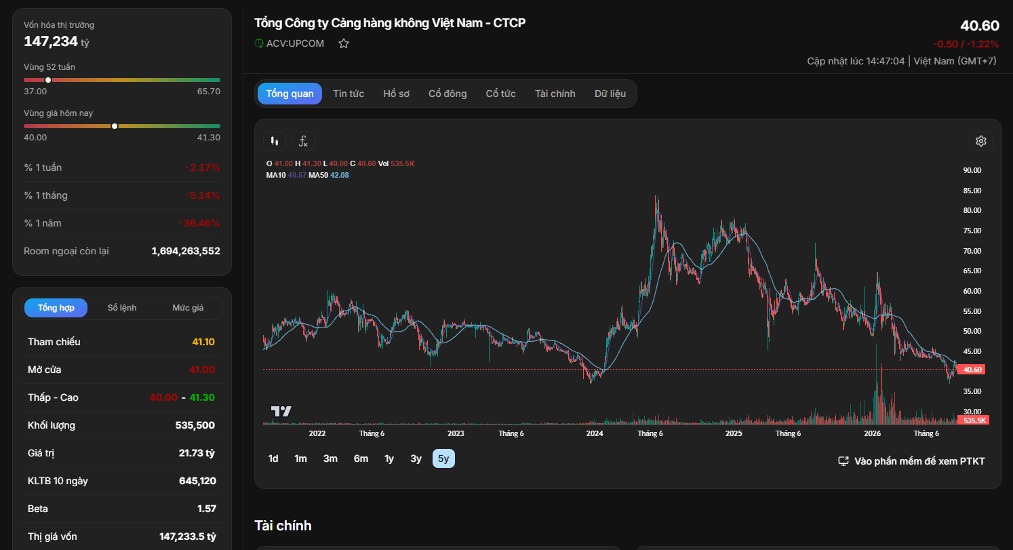Set chart range to 3y
Screen dimensions: 1013x550
coord(416,459)
